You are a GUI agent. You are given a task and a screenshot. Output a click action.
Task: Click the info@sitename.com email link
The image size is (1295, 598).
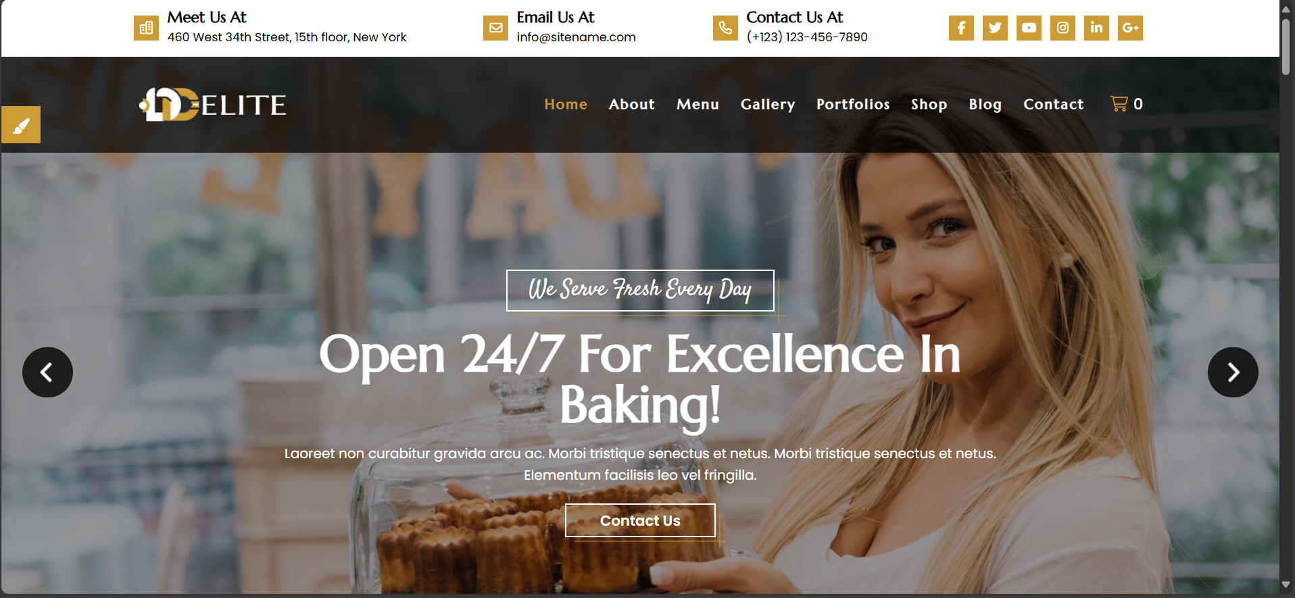pos(577,37)
